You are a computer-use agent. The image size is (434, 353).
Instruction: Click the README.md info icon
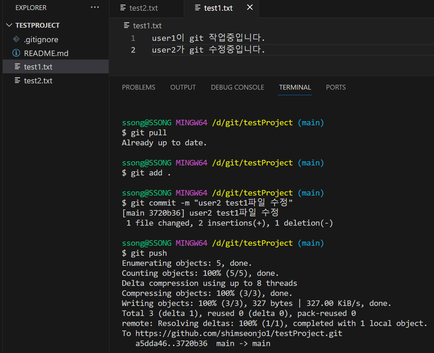tap(16, 53)
